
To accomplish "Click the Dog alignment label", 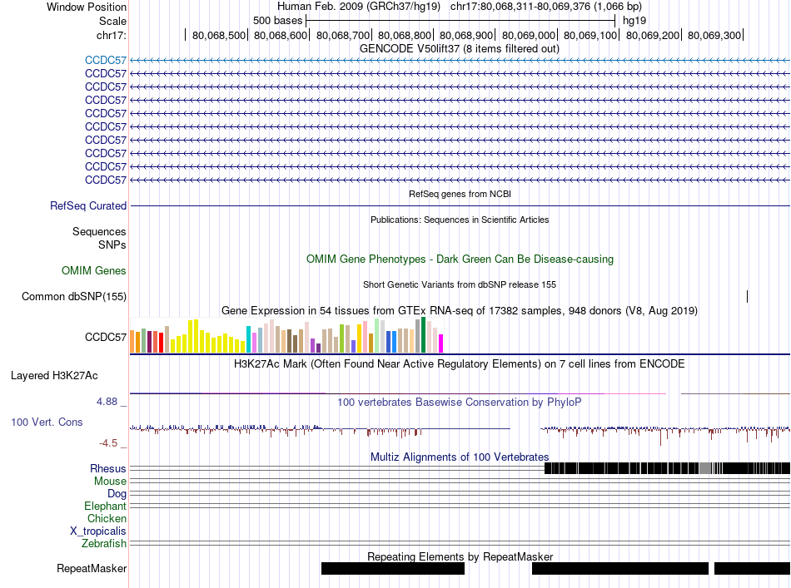I will [x=117, y=494].
